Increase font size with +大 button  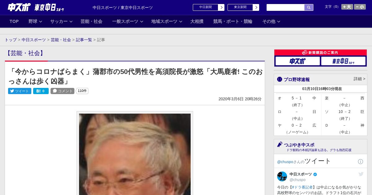point(347,7)
